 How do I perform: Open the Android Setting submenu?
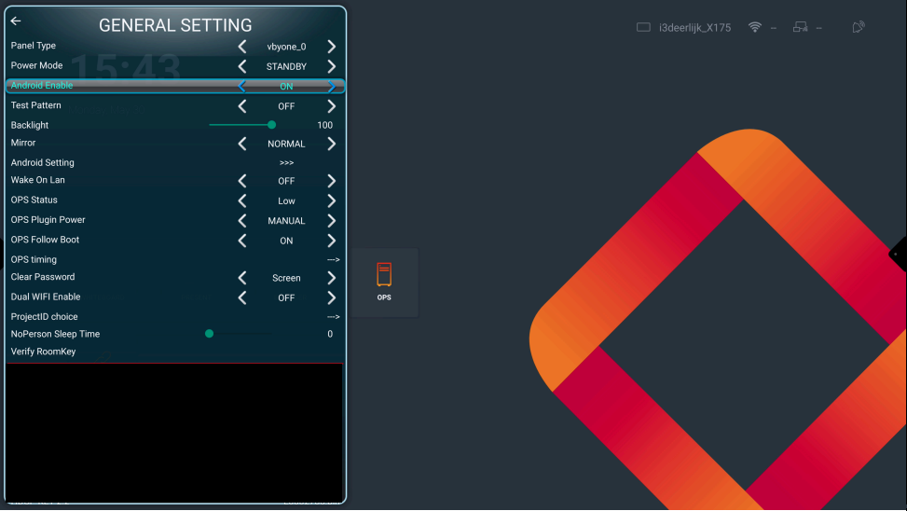click(286, 163)
